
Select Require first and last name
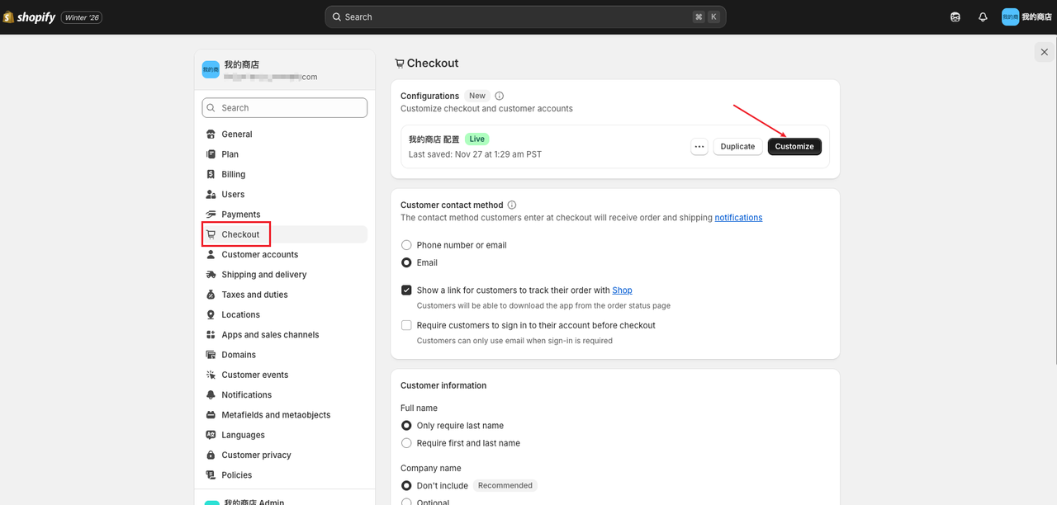[x=406, y=442]
